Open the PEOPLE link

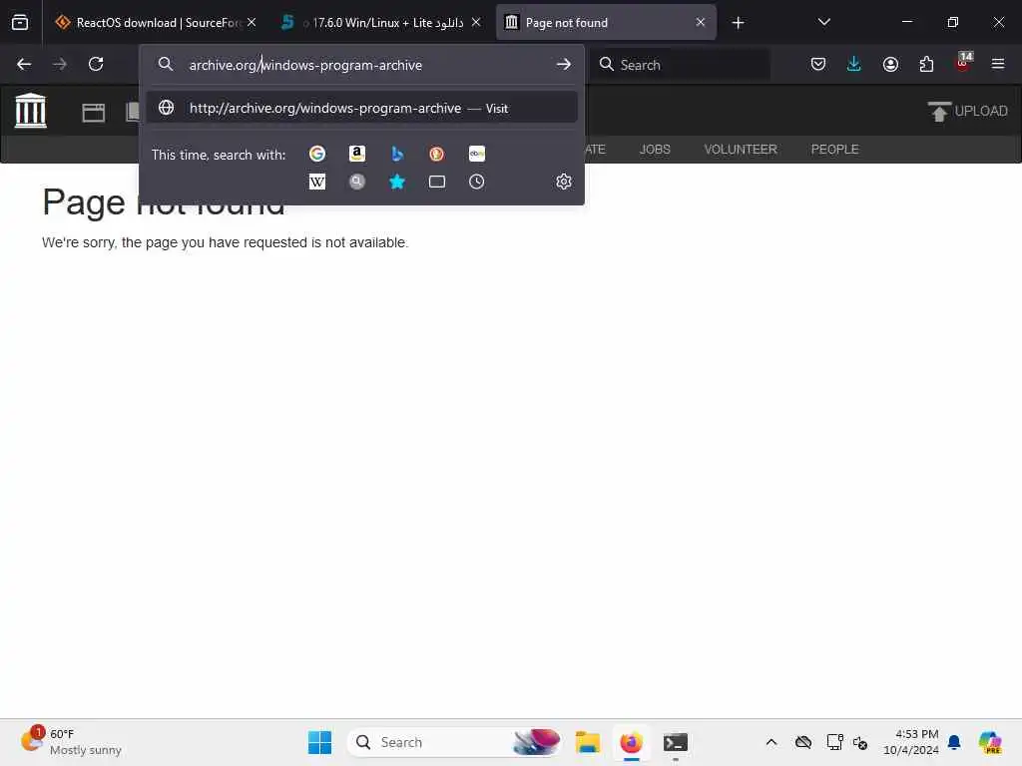click(834, 150)
